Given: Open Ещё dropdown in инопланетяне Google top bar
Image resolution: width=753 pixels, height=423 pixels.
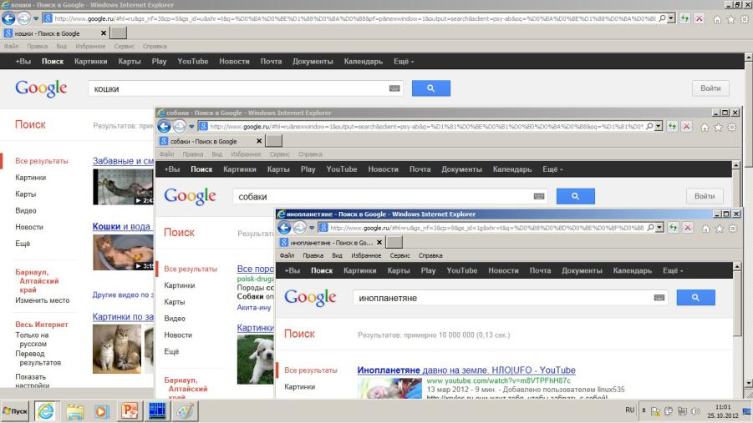Looking at the screenshot, I should click(x=672, y=270).
